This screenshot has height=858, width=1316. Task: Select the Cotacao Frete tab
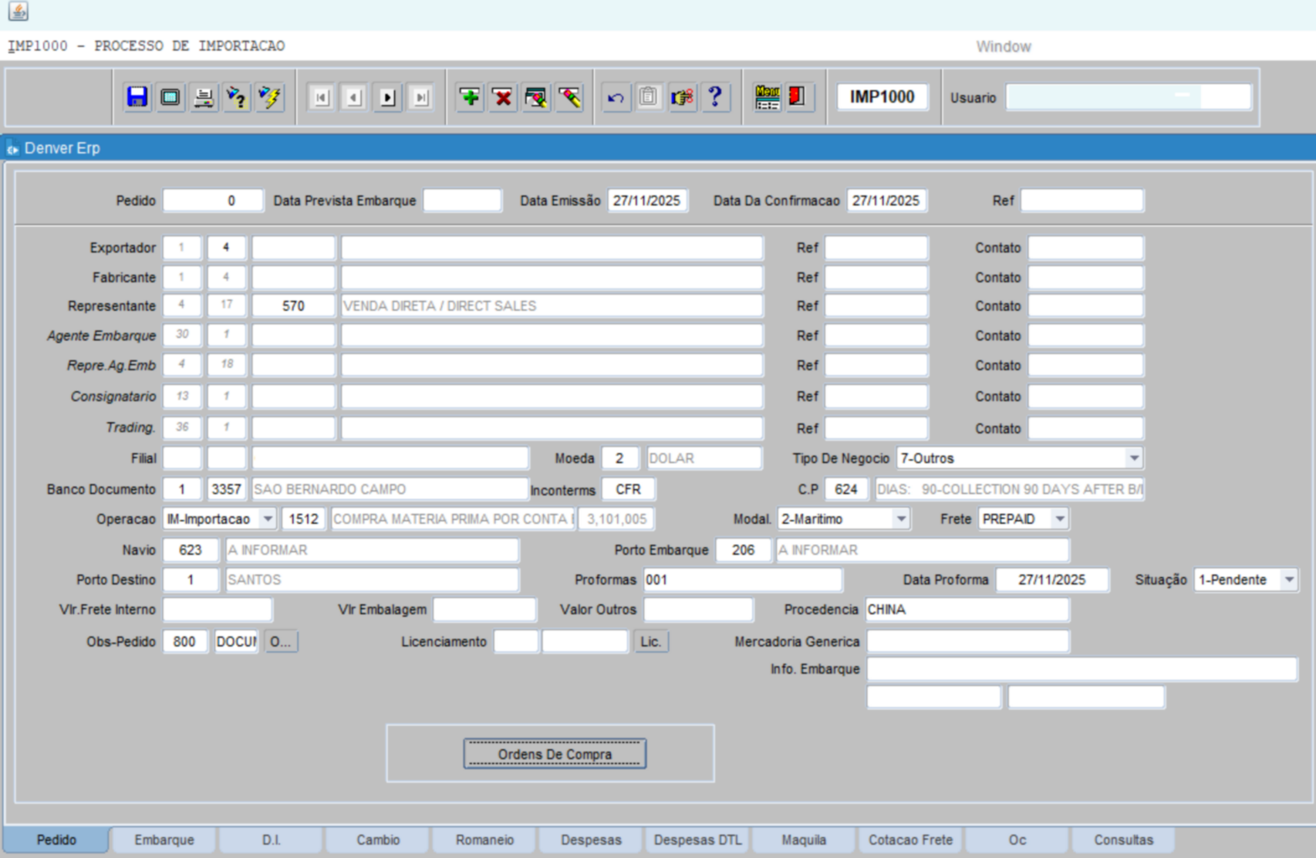coord(910,839)
